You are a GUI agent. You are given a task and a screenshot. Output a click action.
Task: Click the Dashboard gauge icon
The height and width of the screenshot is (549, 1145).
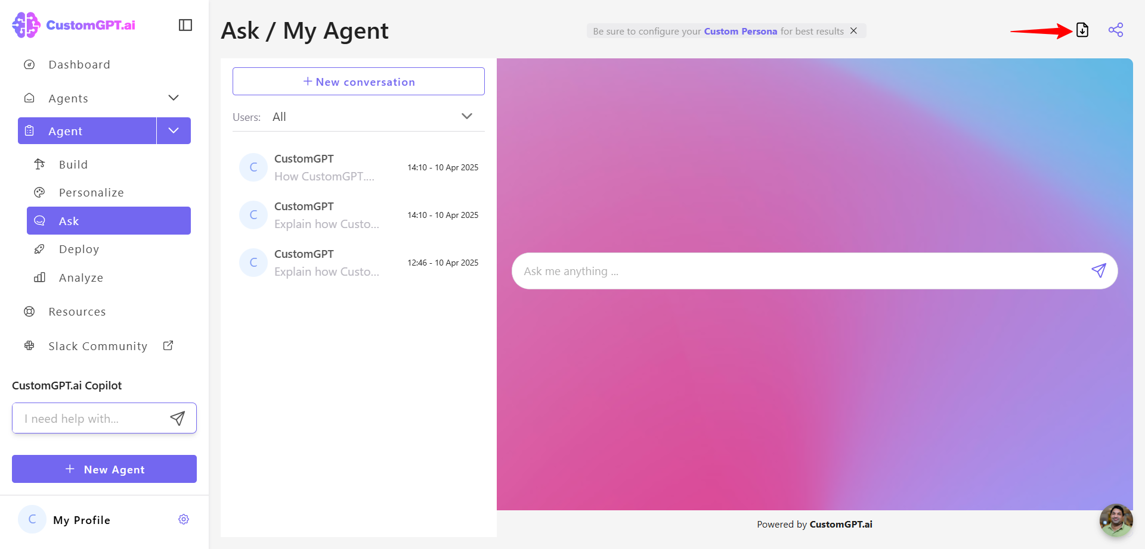pyautogui.click(x=29, y=64)
